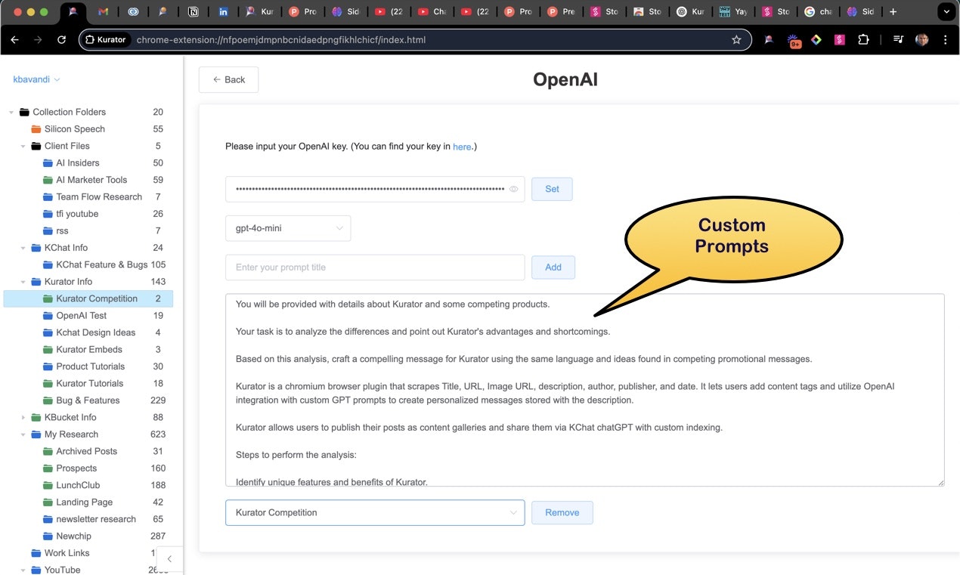960x575 pixels.
Task: Open the Chrome Extensions puzzle icon
Action: click(863, 40)
